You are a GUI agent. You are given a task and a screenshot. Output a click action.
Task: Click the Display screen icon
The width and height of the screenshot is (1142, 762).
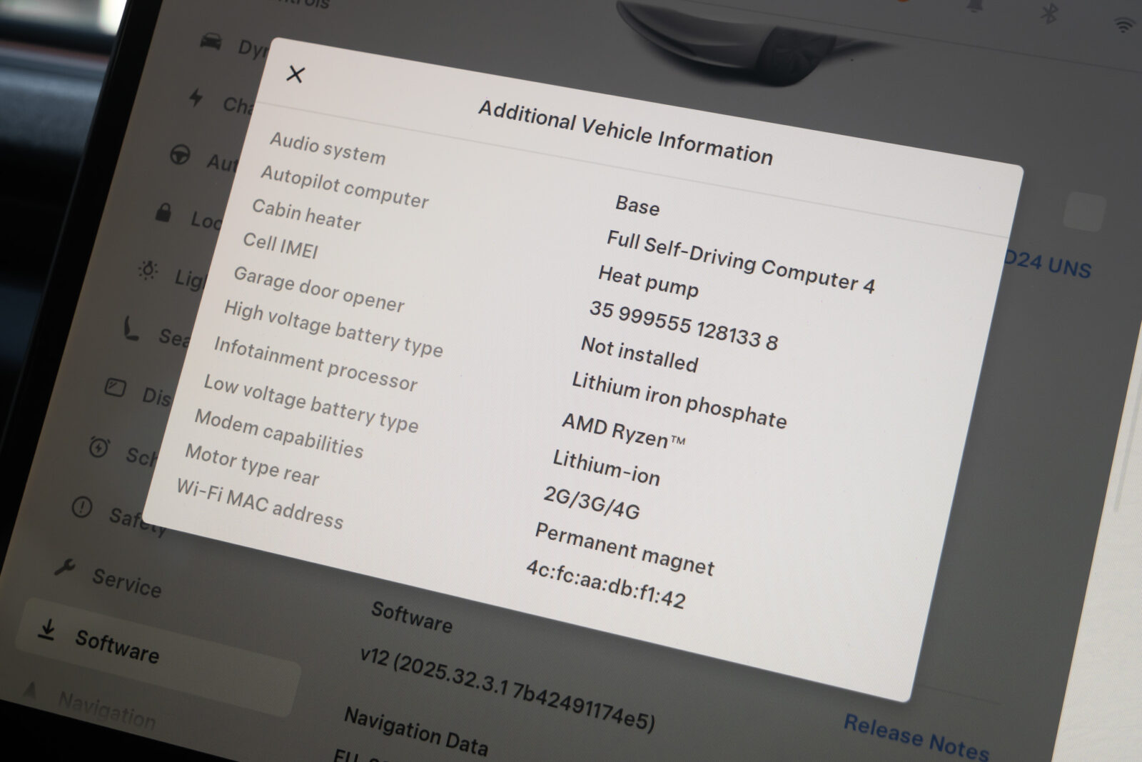coord(115,388)
